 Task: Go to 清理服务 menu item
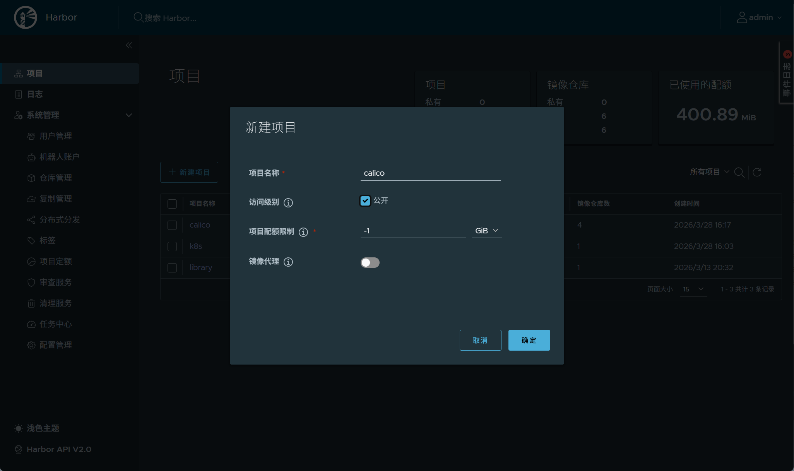click(x=56, y=303)
